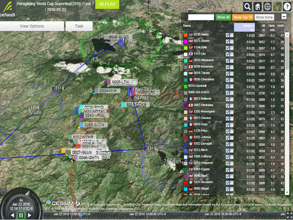Uncheck the visible checkbox for 0075-Studer
The height and width of the screenshot is (220, 293).
pos(228,42)
